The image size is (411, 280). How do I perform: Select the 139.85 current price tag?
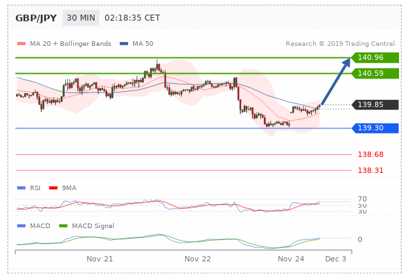[375, 104]
